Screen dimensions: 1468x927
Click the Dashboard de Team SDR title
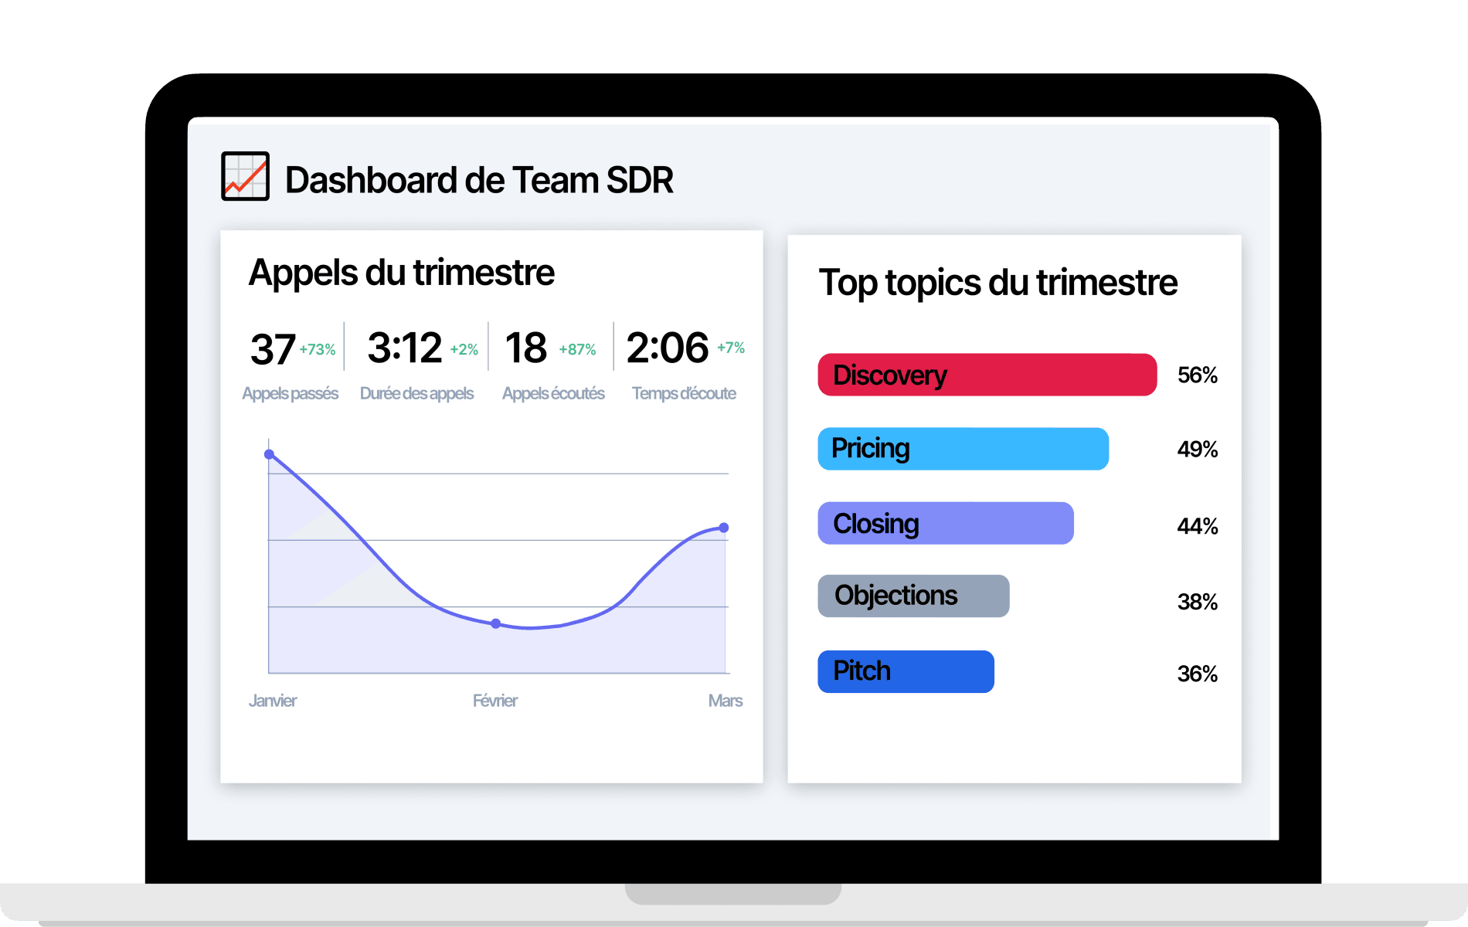click(480, 178)
